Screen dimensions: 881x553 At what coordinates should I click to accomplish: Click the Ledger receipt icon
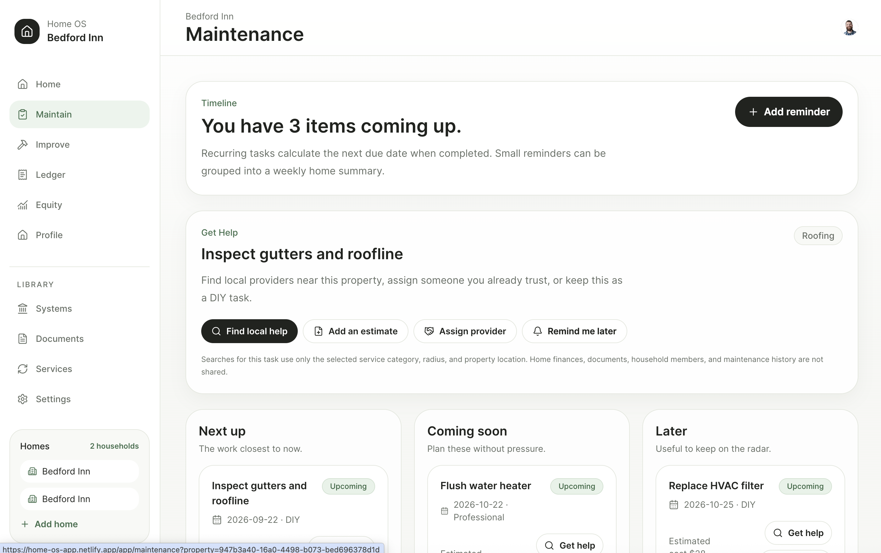(x=23, y=175)
